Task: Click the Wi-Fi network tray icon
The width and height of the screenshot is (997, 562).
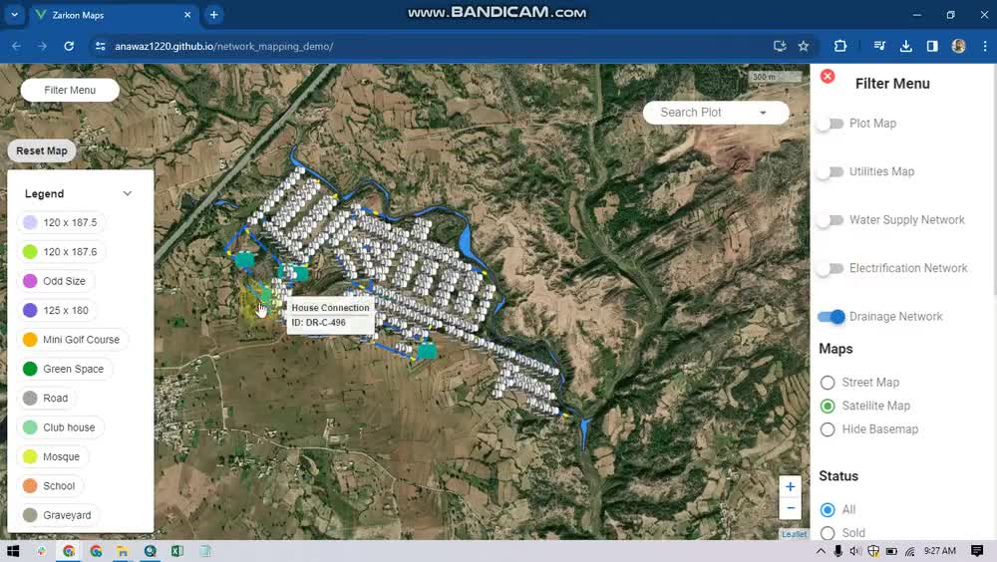Action: coord(910,551)
